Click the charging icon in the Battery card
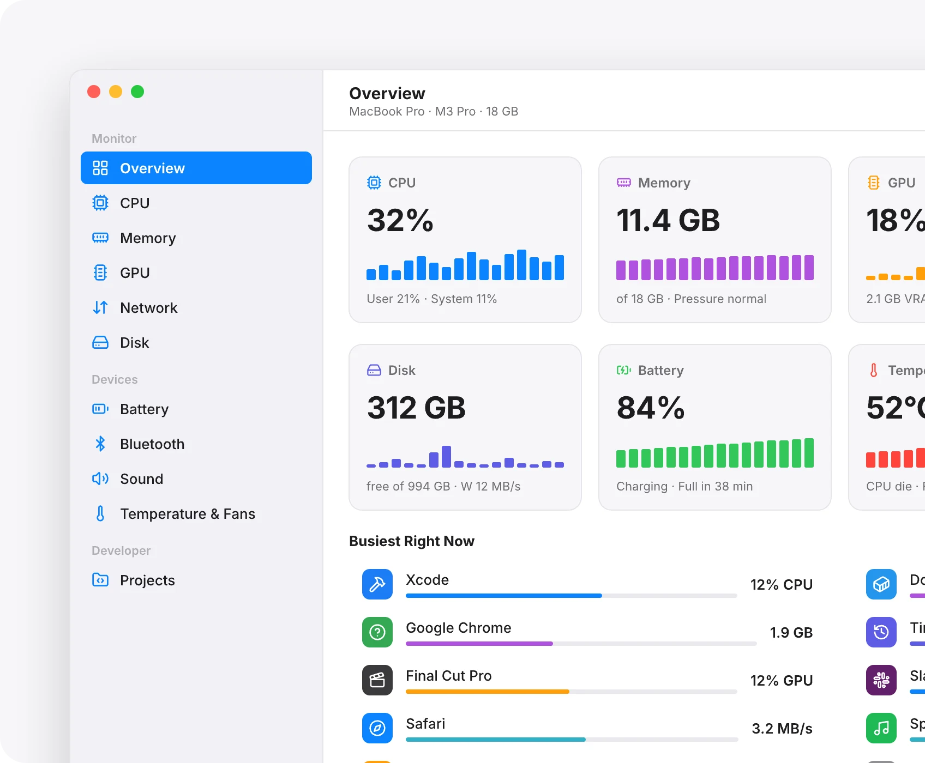925x763 pixels. [624, 370]
